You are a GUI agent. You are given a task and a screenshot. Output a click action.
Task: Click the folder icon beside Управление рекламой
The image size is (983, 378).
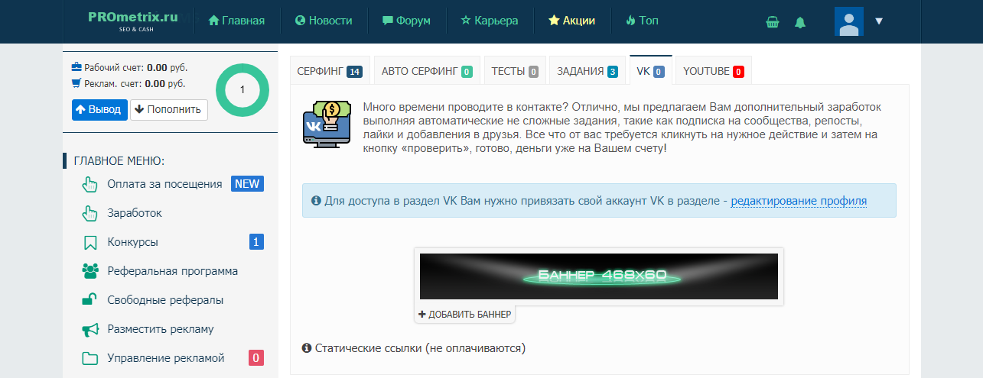coord(90,358)
